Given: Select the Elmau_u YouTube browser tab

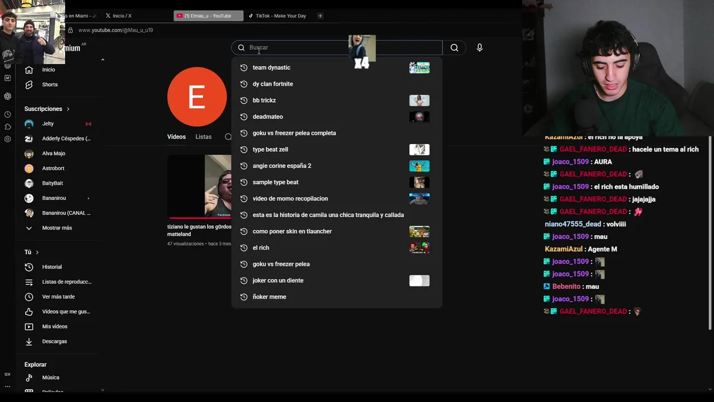Looking at the screenshot, I should point(208,16).
